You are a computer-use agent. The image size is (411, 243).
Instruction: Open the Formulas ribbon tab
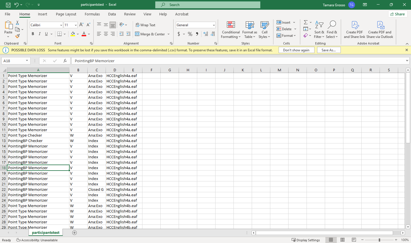click(x=92, y=14)
